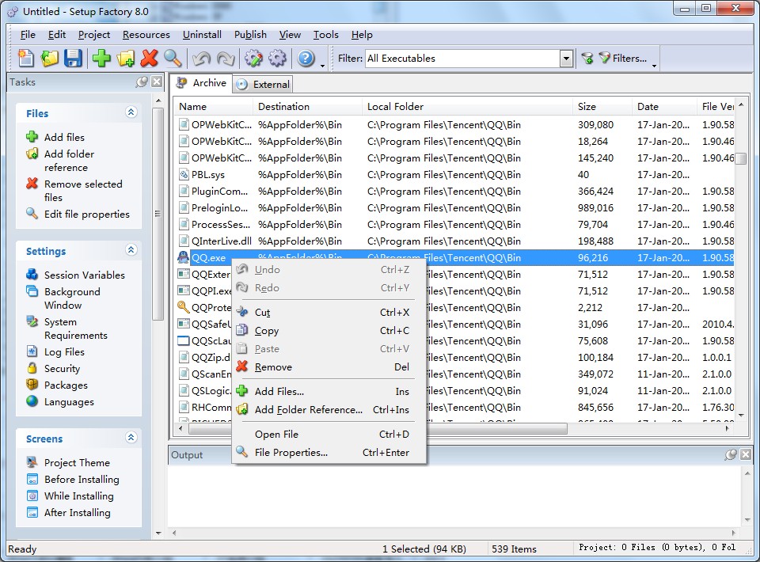Collapse the Files section in Tasks
Viewport: 760px width, 562px height.
pyautogui.click(x=131, y=113)
